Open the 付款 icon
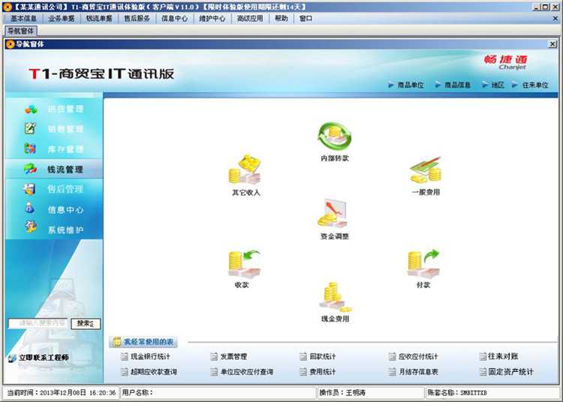The width and height of the screenshot is (563, 402). pyautogui.click(x=423, y=264)
